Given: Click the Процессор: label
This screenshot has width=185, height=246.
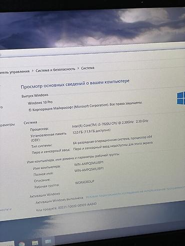Looking at the screenshot, I should point(39,129).
